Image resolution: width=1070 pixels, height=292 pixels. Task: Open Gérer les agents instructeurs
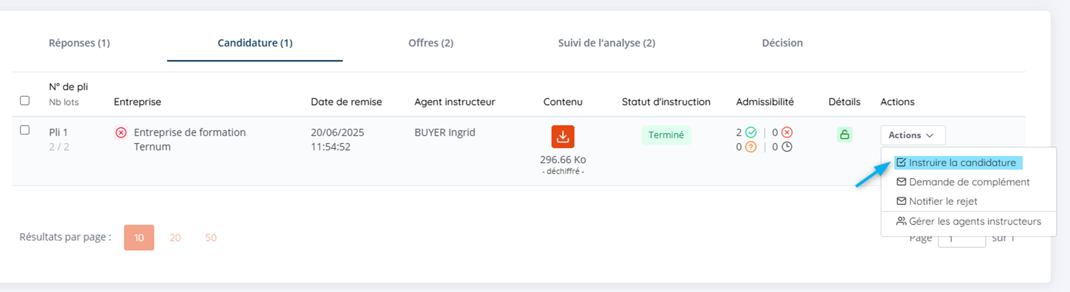point(974,221)
